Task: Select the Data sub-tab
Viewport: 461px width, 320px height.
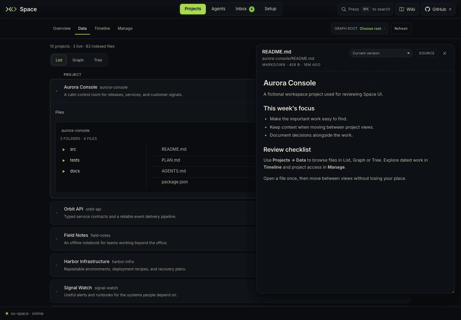Action: point(82,28)
